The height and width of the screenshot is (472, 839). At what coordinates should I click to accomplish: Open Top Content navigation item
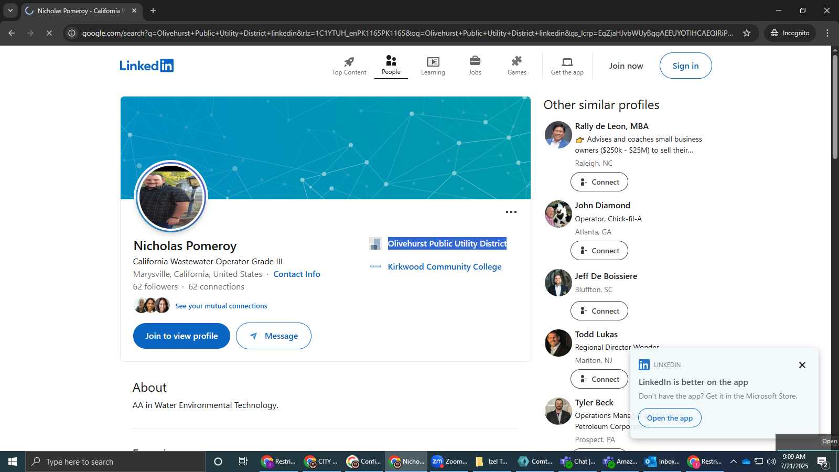pos(349,66)
